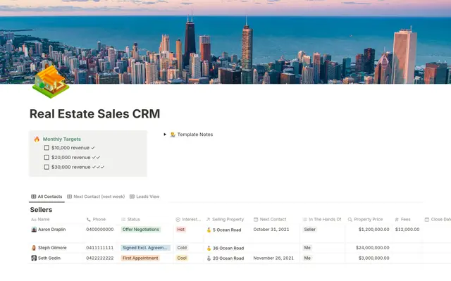Open the Signed Excl. Agreement status dropdown
Viewport: 451px width, 281px height.
[x=145, y=248]
